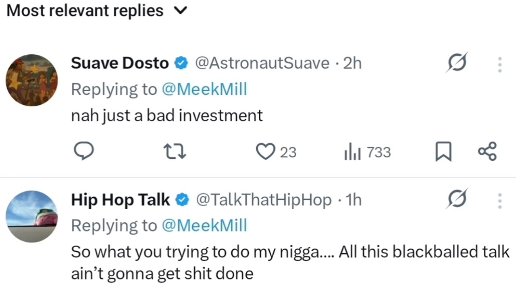This screenshot has height=290, width=516.
Task: Bookmark Suave Dosto's reply
Action: click(x=443, y=152)
